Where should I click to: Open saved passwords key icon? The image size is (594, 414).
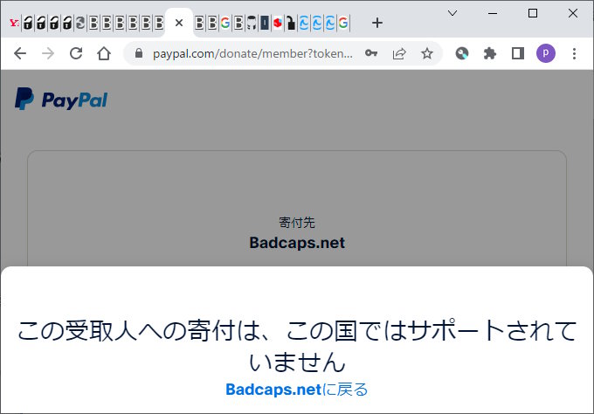pyautogui.click(x=371, y=53)
